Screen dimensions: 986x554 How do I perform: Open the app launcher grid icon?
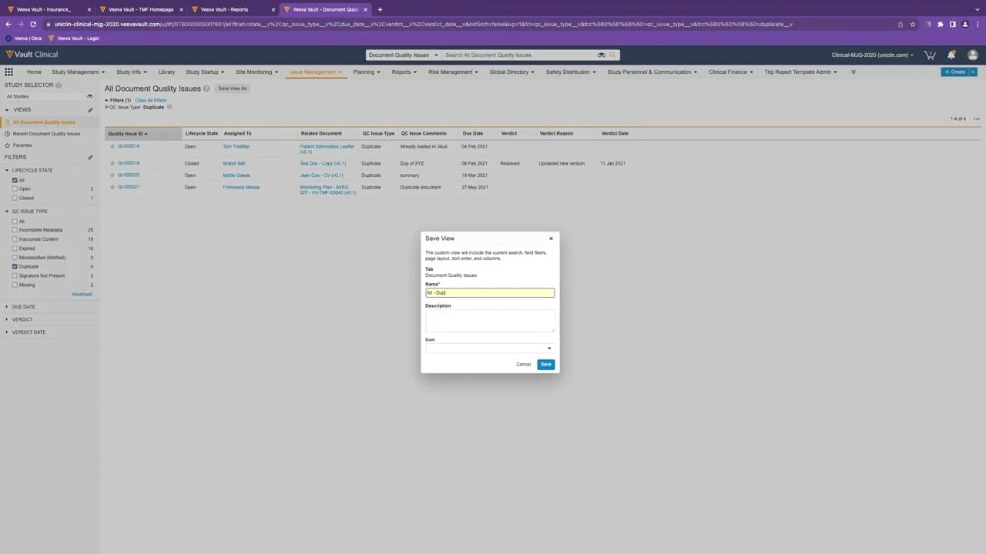(9, 72)
